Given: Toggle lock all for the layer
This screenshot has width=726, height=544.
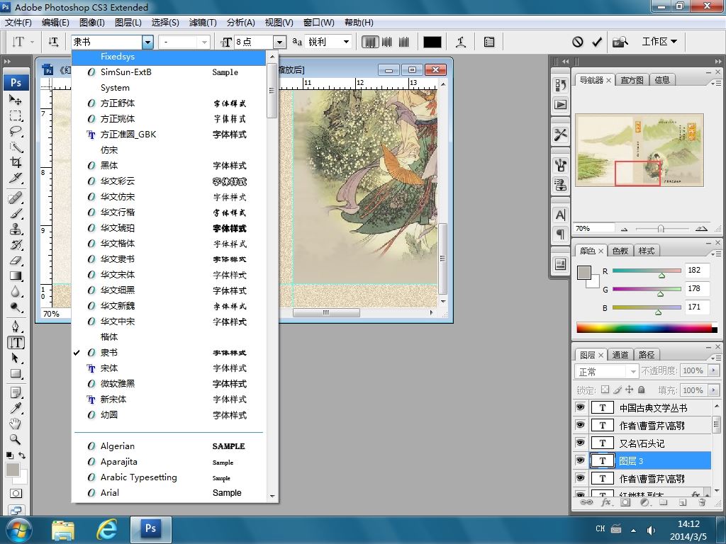Looking at the screenshot, I should tap(641, 390).
